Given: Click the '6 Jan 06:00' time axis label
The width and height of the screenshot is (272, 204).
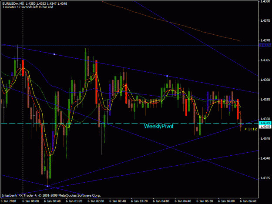Looking at the screenshot, I should coord(227,201).
